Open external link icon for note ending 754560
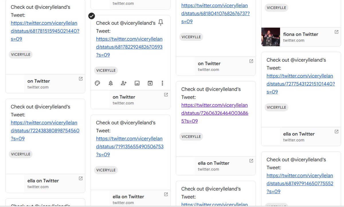 click(x=81, y=178)
